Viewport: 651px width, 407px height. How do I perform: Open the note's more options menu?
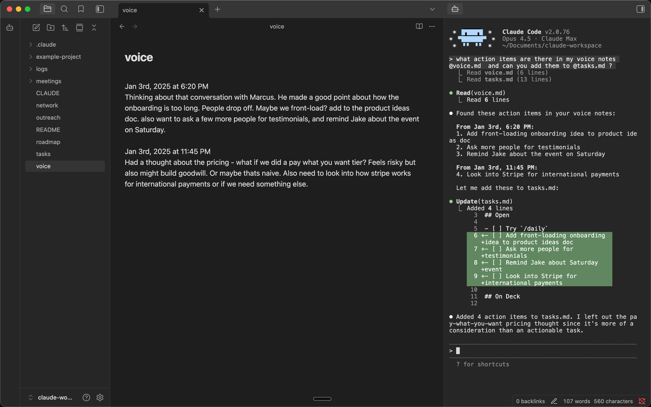[x=432, y=26]
